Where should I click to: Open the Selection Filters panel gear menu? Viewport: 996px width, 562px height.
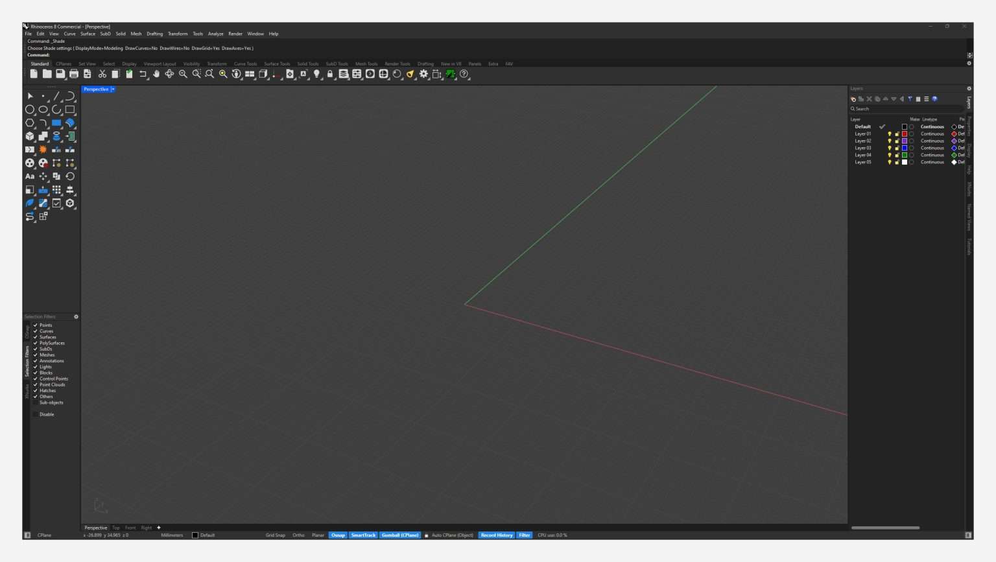pos(76,317)
